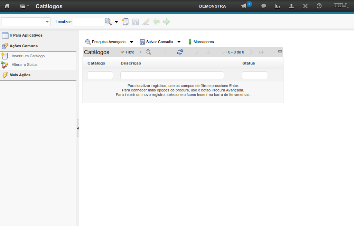
Task: Click the magnifier search icon beside Localizar
Action: pyautogui.click(x=108, y=22)
